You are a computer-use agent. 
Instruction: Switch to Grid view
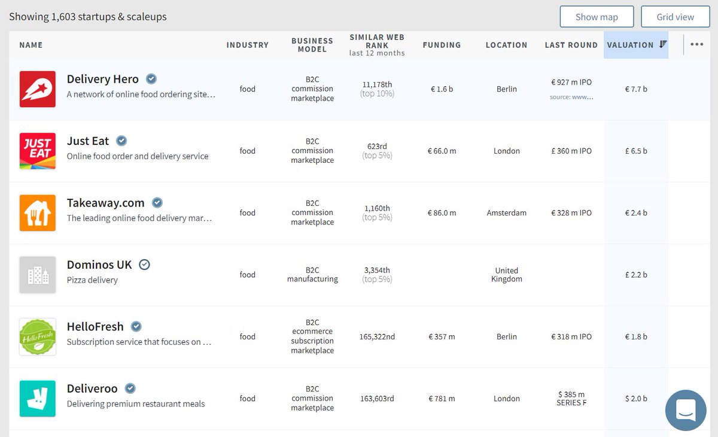(x=676, y=17)
